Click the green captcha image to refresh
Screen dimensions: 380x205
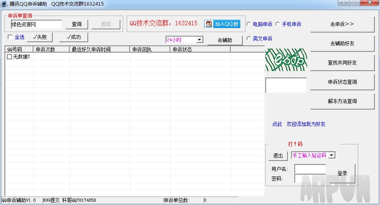tap(286, 60)
